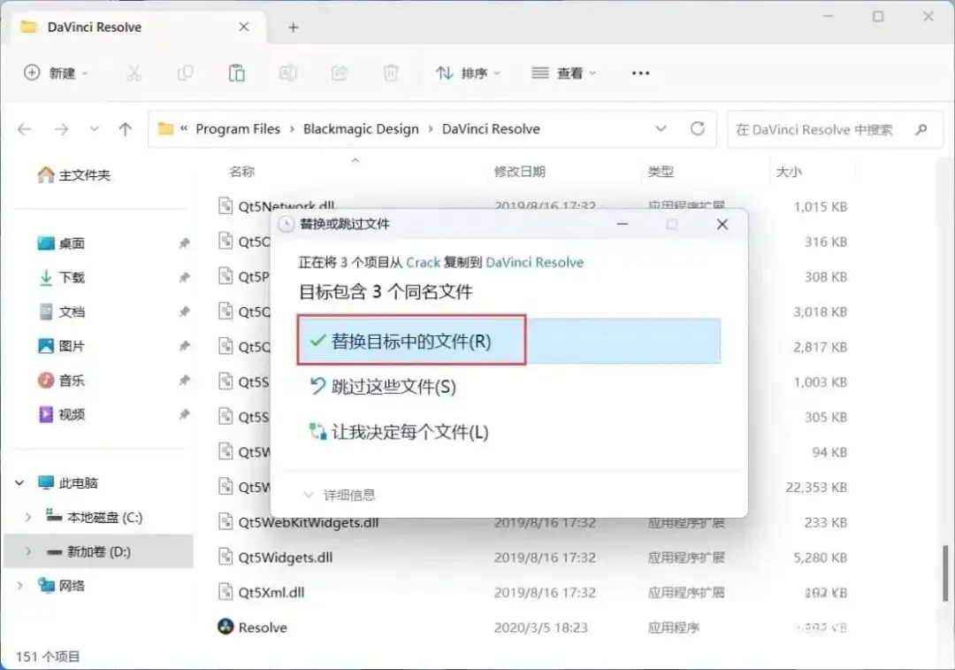Click the Up one level arrow
Image resolution: width=955 pixels, height=670 pixels.
coord(126,129)
